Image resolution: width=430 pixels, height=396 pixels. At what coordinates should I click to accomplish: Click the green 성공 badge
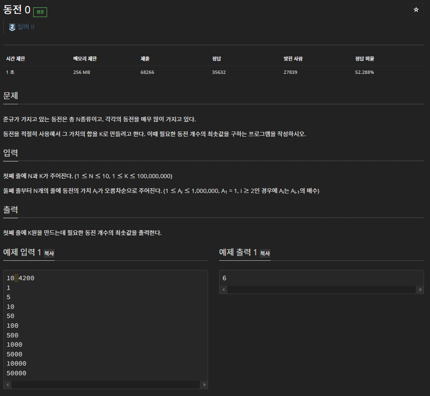40,12
